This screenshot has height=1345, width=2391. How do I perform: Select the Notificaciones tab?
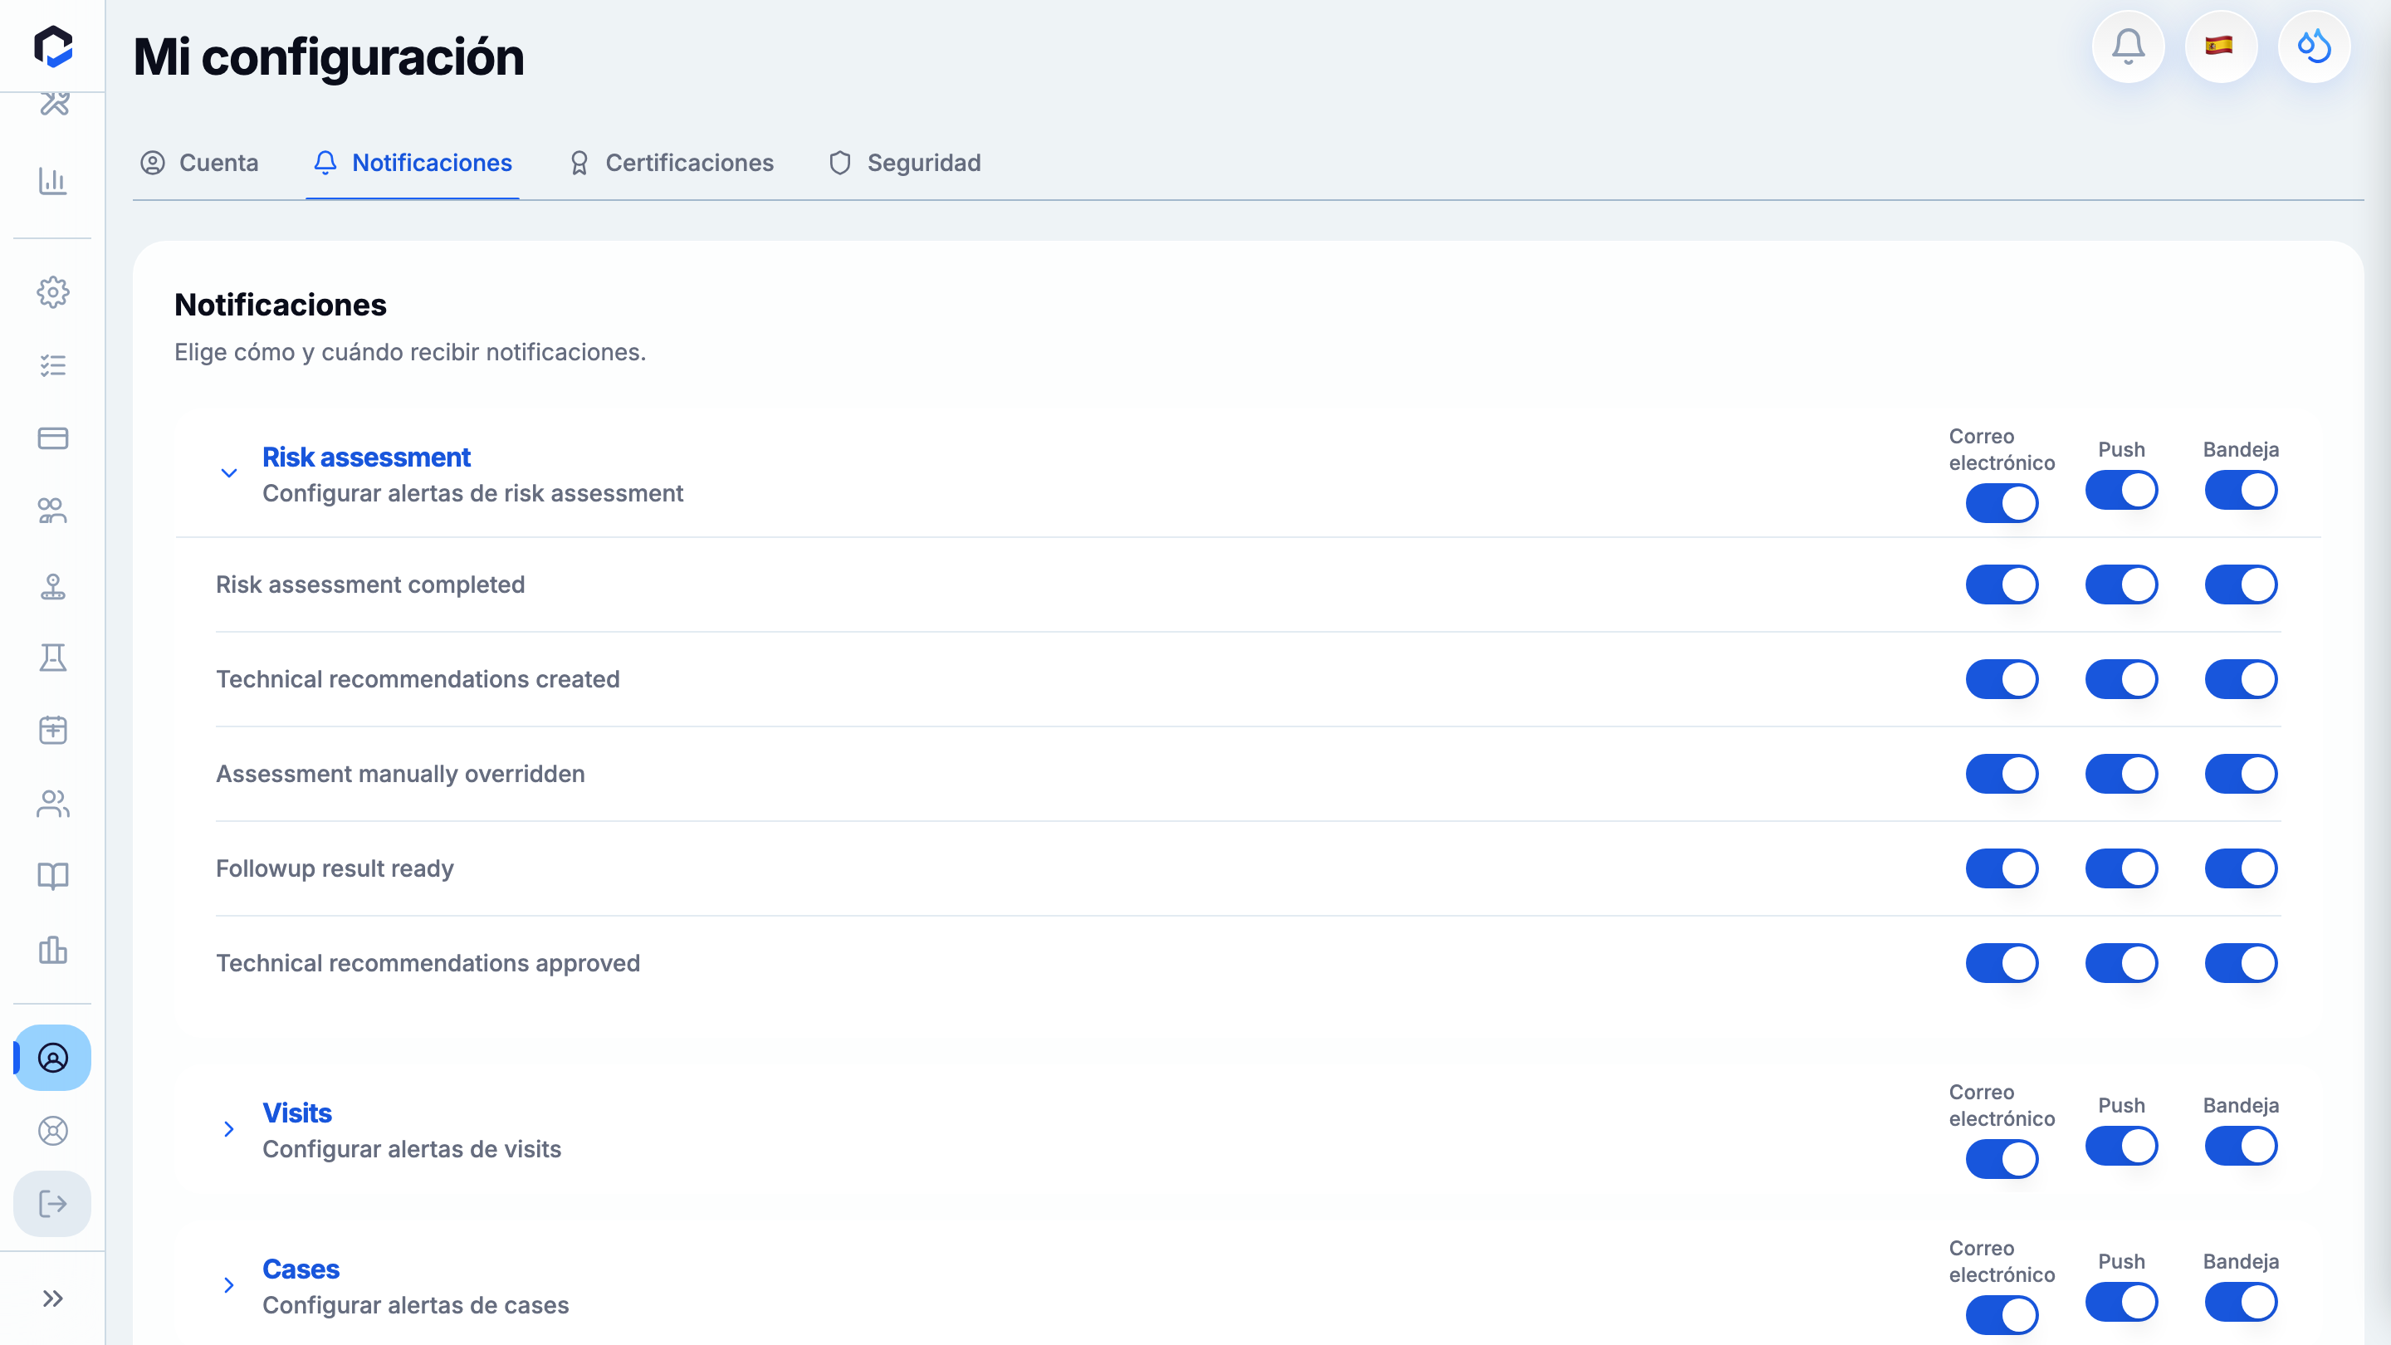[x=413, y=163]
